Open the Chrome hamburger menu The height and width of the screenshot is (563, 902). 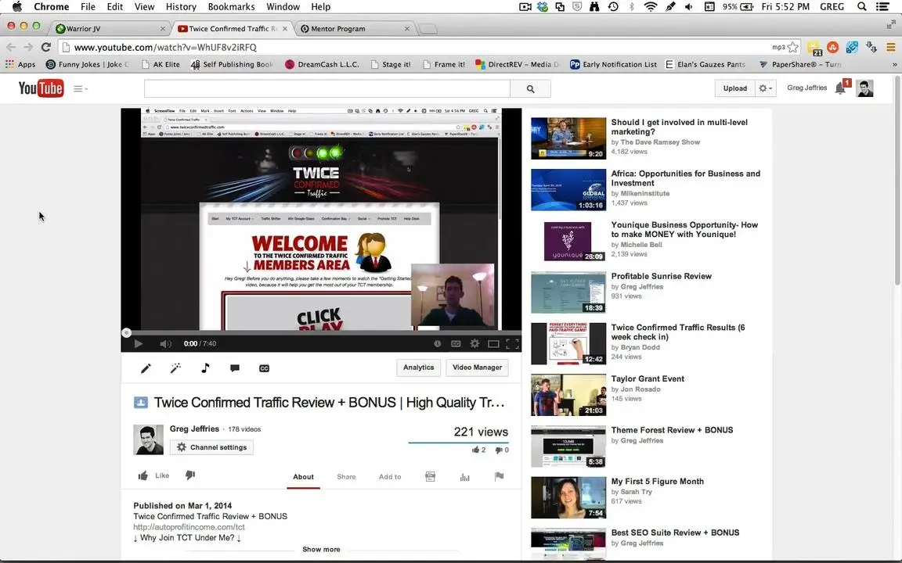click(890, 47)
